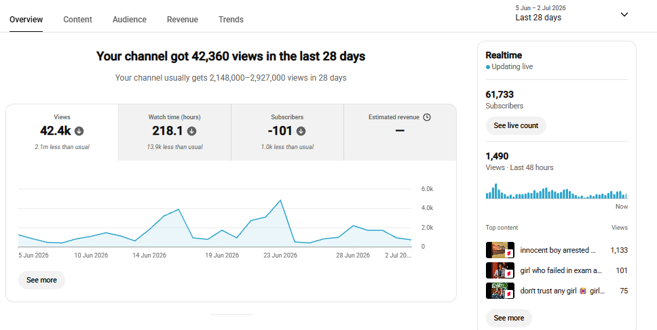657x330 pixels.
Task: Open the 'girl who failed in exam' thumbnail
Action: point(500,270)
